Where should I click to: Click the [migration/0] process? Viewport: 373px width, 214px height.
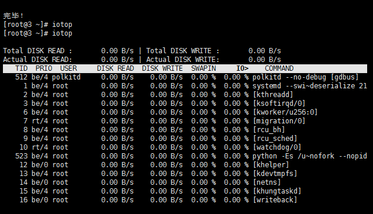(279, 121)
